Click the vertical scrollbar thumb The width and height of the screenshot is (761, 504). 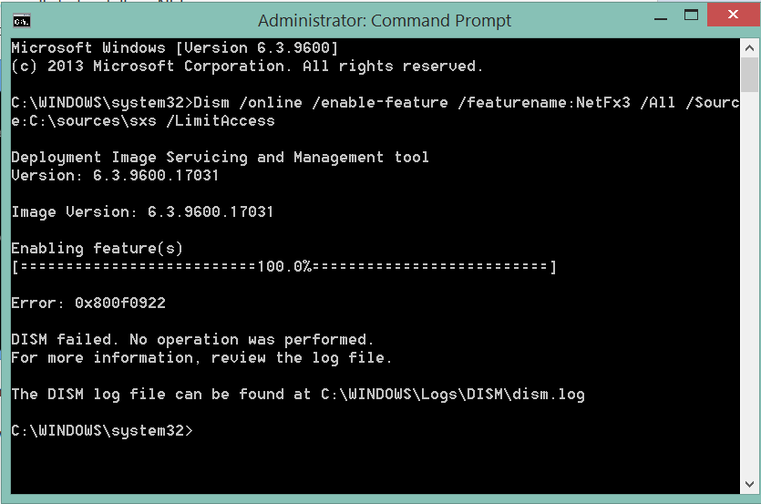[x=749, y=75]
